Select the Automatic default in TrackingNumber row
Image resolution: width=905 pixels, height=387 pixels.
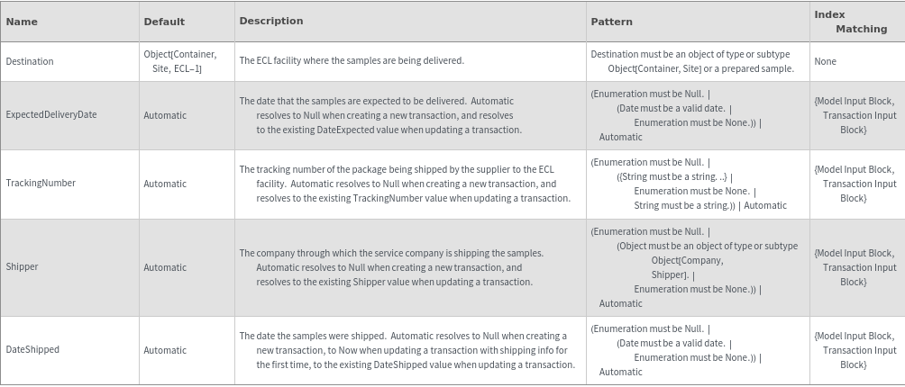click(165, 184)
